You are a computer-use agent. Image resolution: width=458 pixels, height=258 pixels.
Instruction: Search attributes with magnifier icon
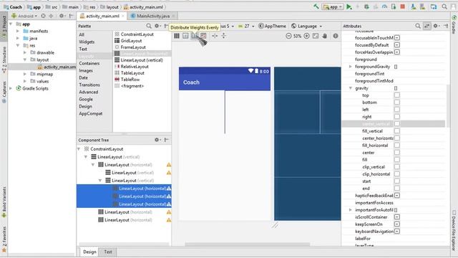point(418,26)
